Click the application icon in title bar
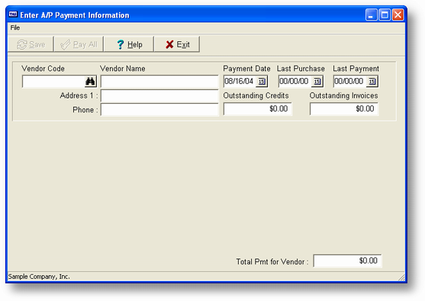 (x=13, y=15)
